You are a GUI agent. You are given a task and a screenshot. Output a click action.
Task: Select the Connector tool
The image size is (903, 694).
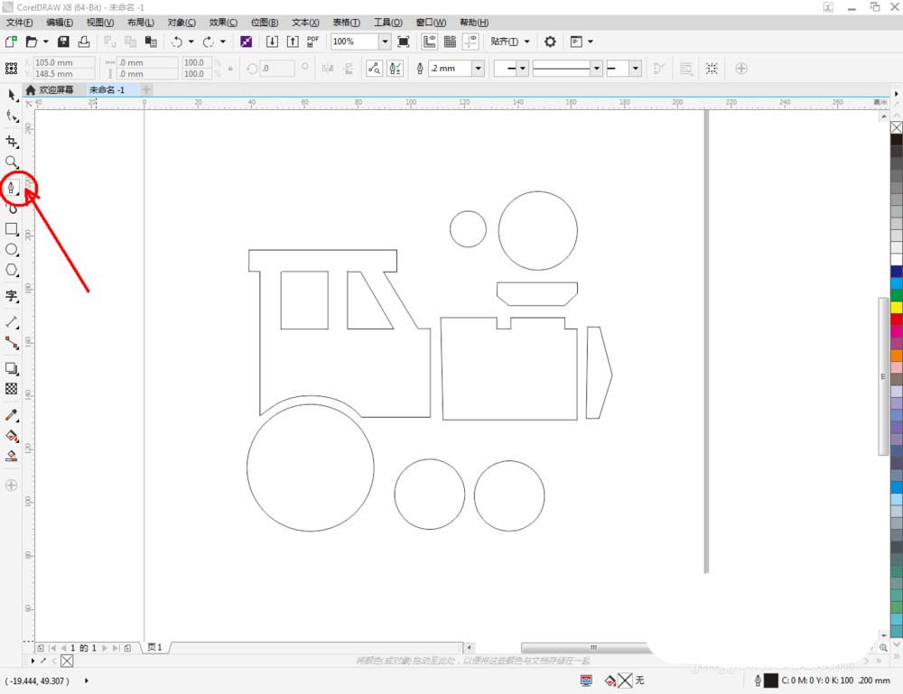point(12,343)
